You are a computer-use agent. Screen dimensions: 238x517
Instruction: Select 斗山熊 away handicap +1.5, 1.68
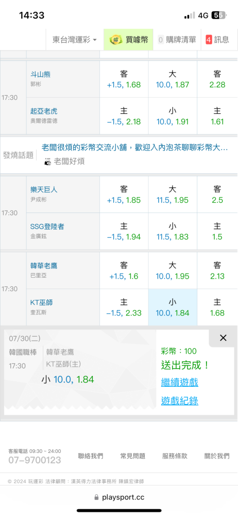[x=124, y=79]
